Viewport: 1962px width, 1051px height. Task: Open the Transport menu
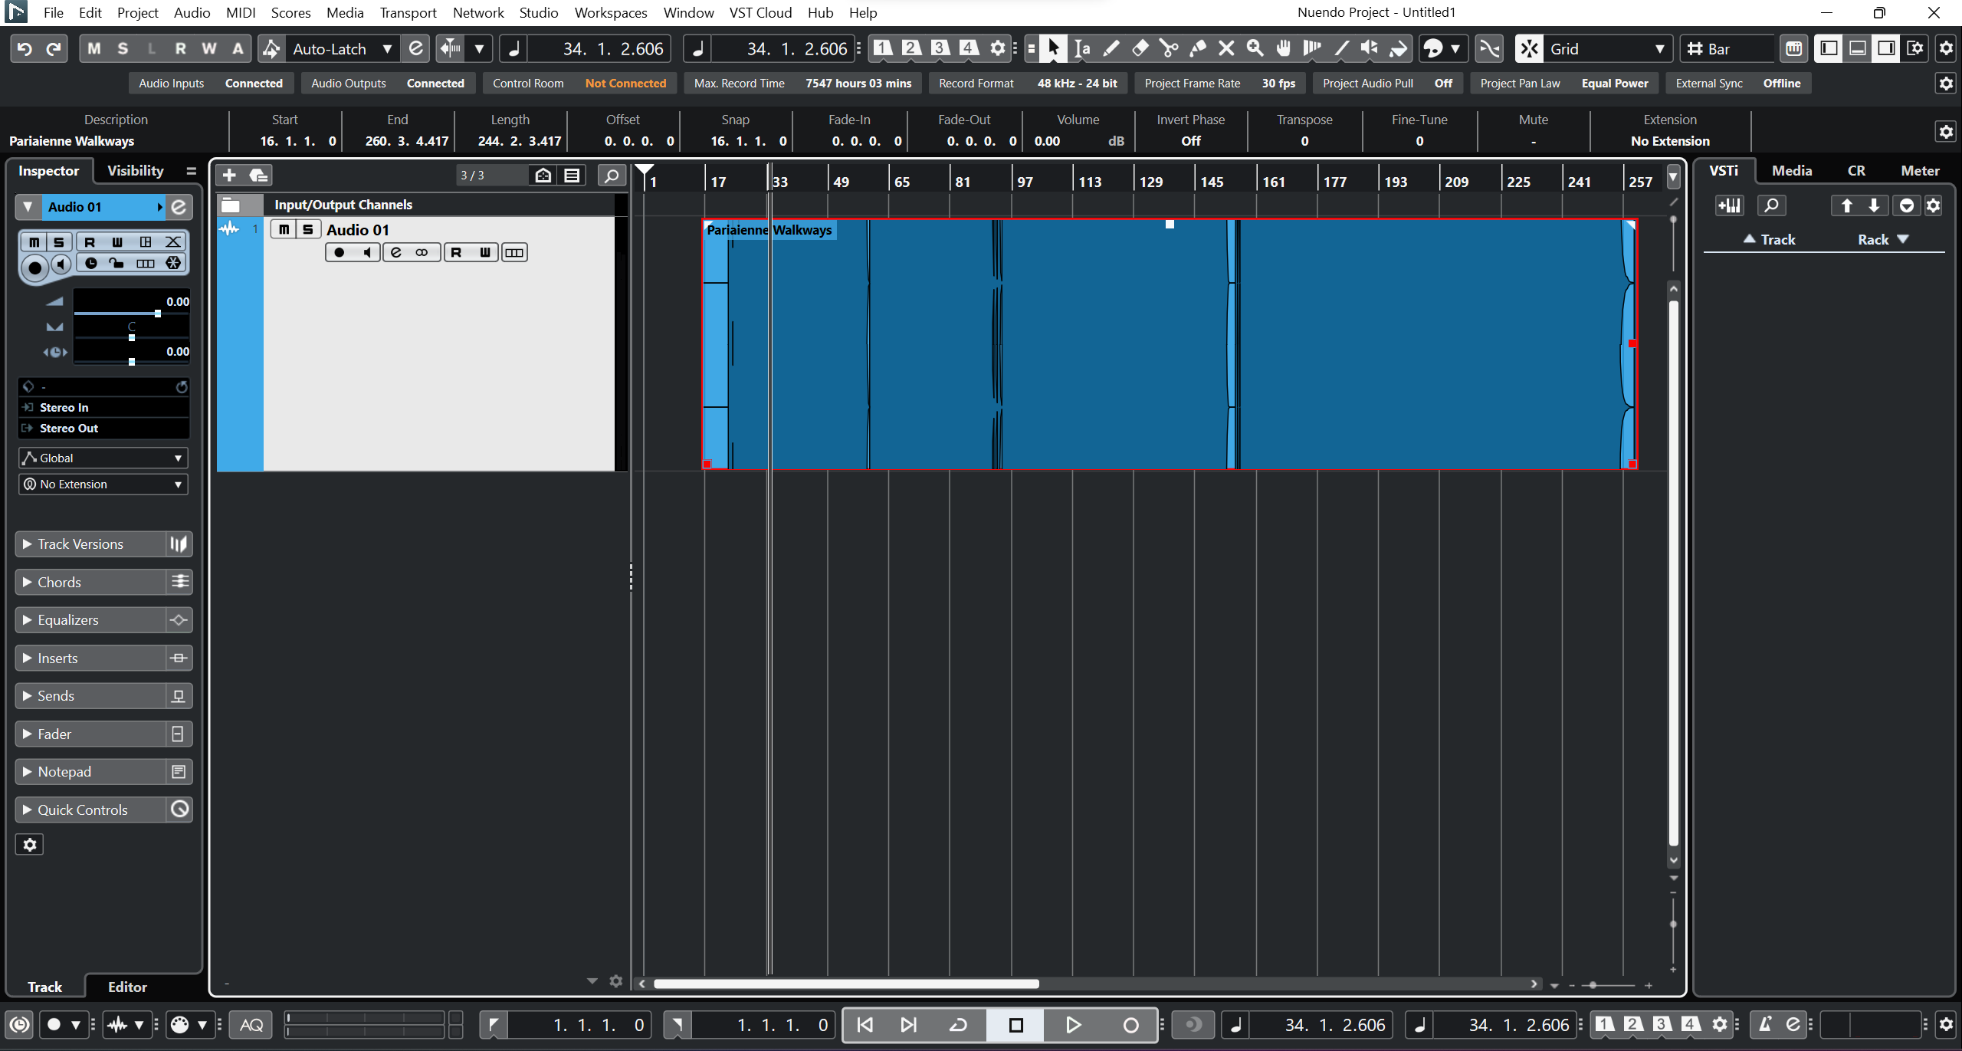pos(408,12)
